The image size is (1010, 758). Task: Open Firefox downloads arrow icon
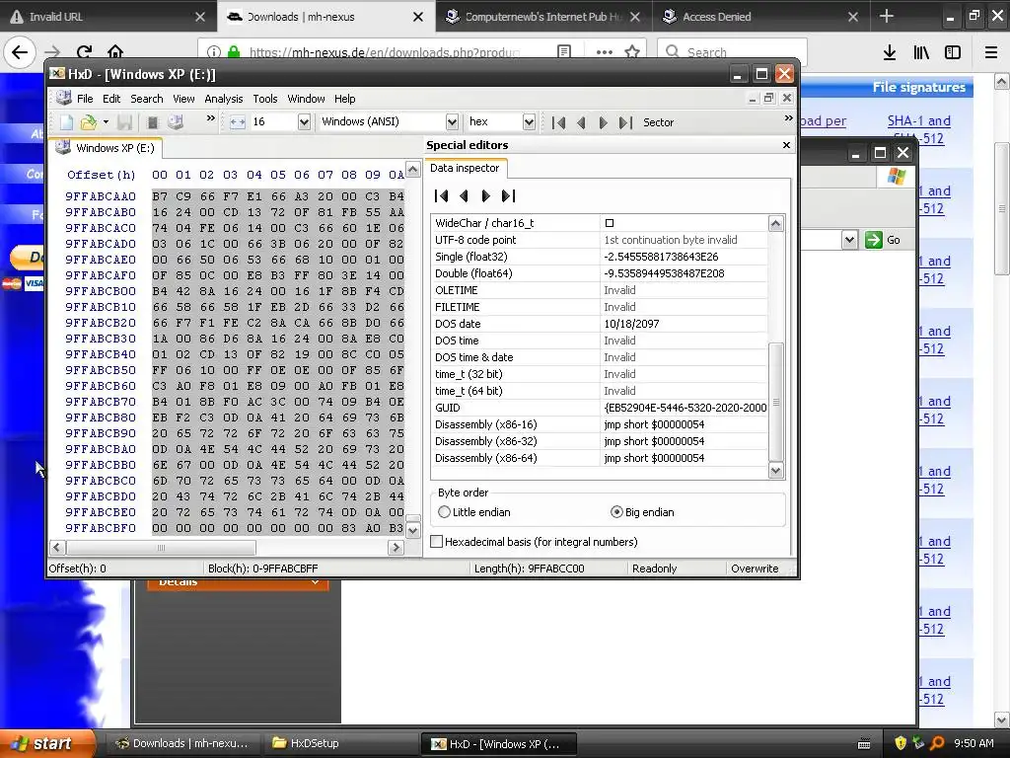[x=890, y=52]
